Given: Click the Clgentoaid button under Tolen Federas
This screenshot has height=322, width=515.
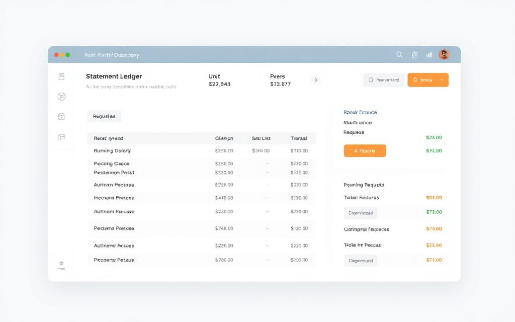Looking at the screenshot, I should [360, 213].
